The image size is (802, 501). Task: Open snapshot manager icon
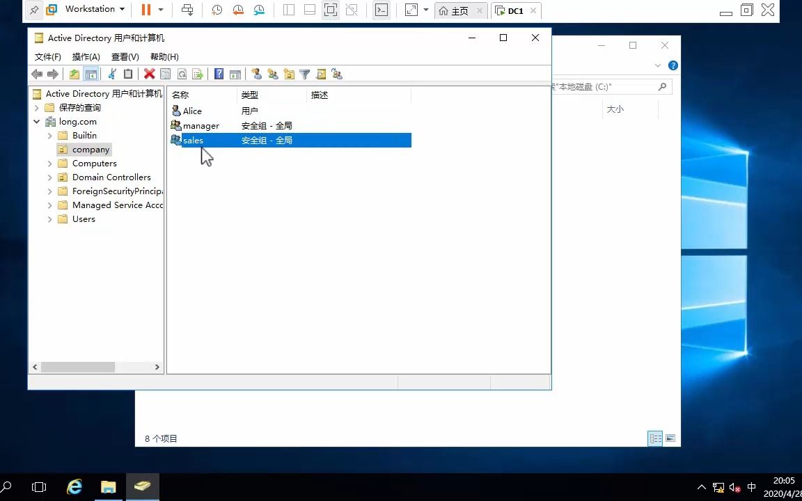pos(259,10)
